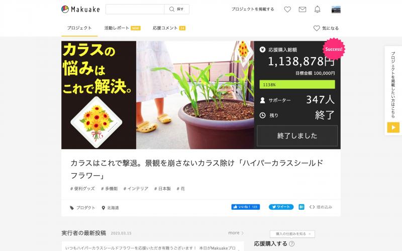Switch to 応援コメント tab

tap(169, 28)
